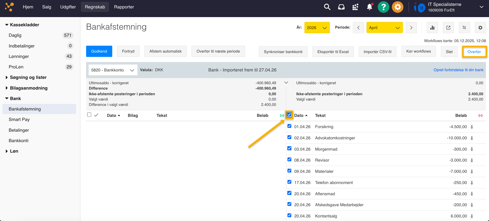The image size is (489, 221).
Task: Click download arrow on Forsikring row
Action: 472,127
